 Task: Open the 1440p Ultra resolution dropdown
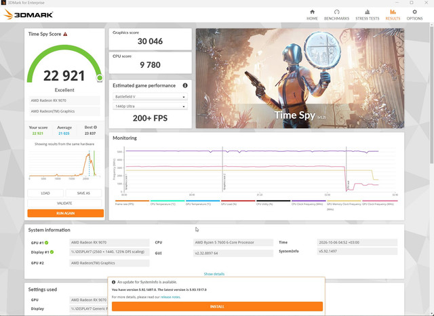click(150, 106)
